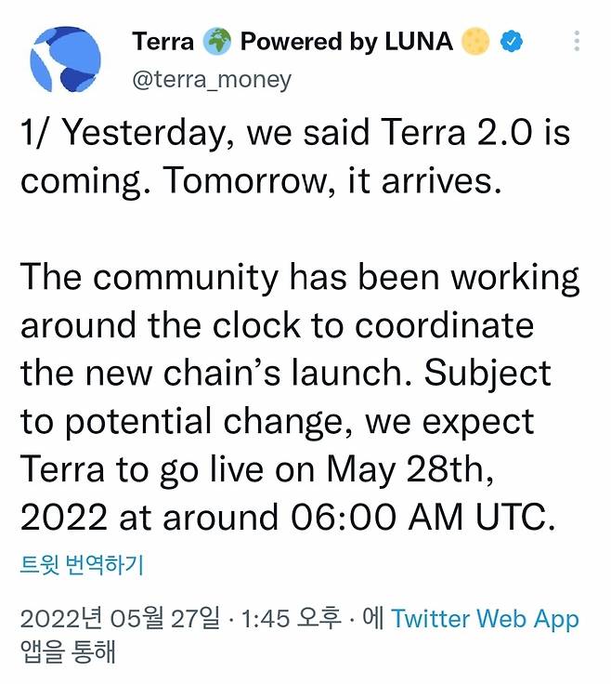
Task: Open the Twitter Web App source link
Action: (485, 619)
